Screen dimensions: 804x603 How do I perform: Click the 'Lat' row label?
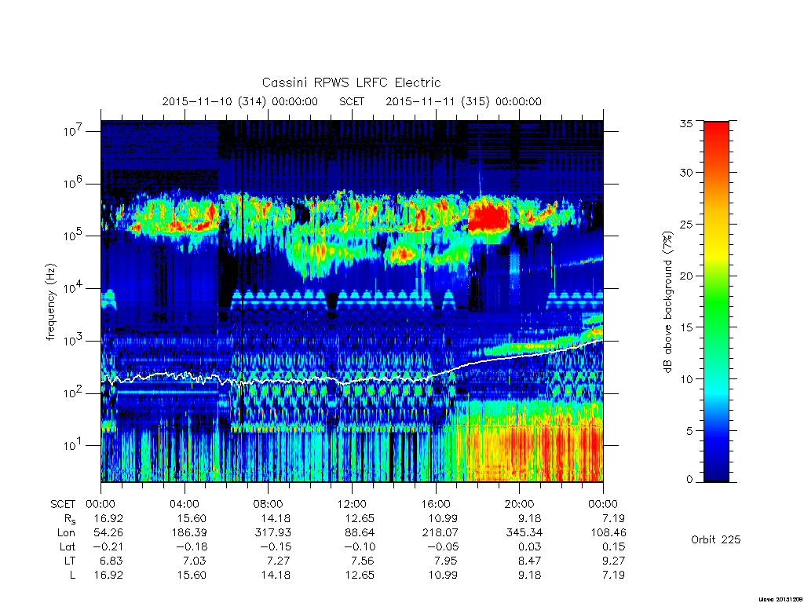pos(68,546)
